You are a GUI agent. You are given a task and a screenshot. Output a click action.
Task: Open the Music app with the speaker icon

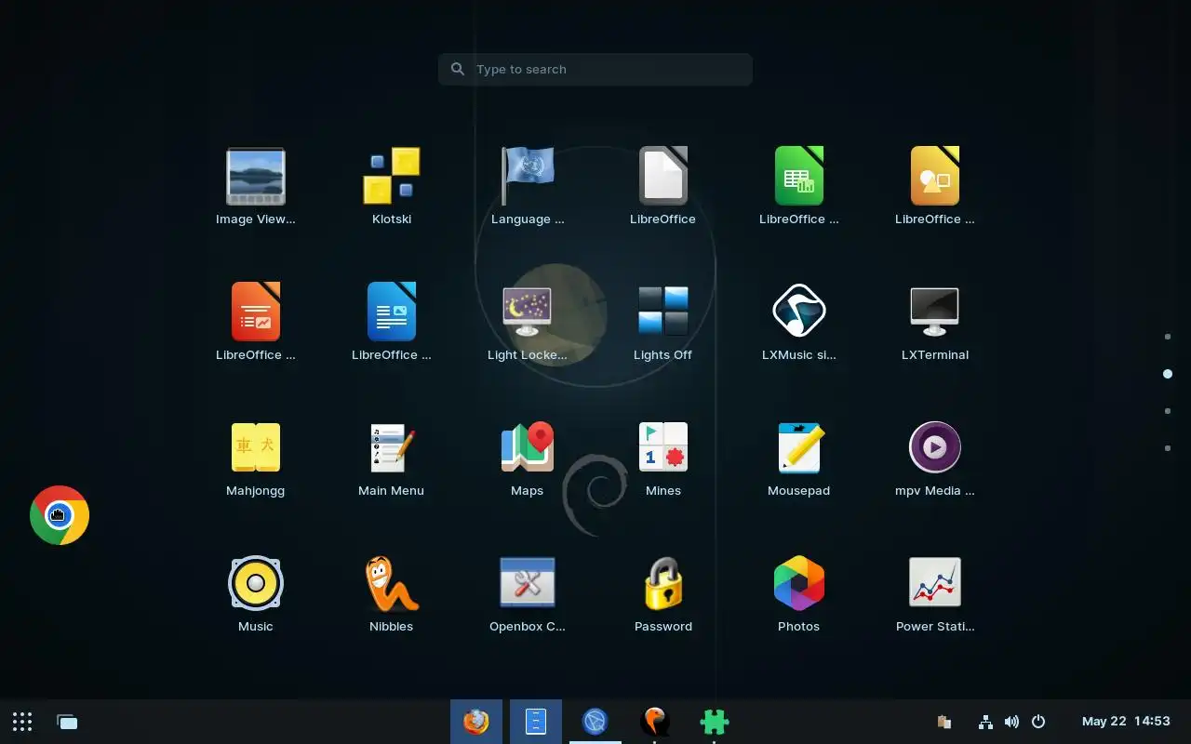256,584
